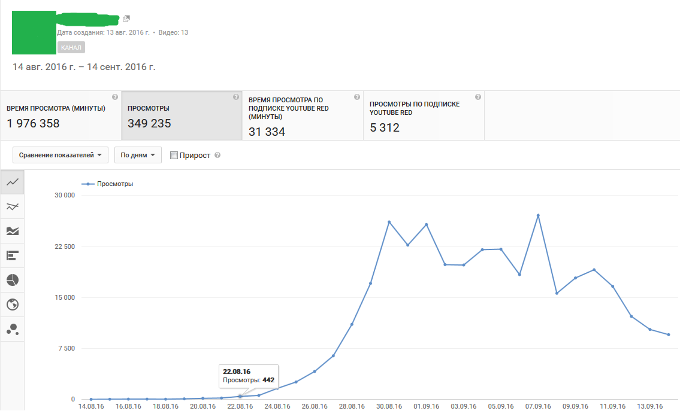Select Время просмотра (минуты) metric tab
Viewport: 680px width, 411px height.
tap(61, 115)
